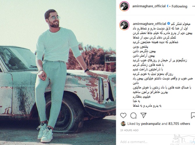
Task: Open the caption profile avatar
Action: tap(124, 25)
